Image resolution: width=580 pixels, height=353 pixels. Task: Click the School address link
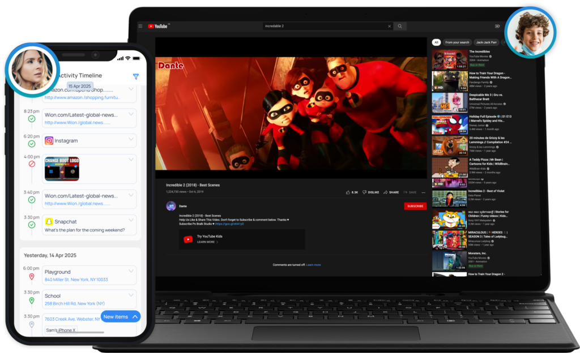[x=75, y=304]
